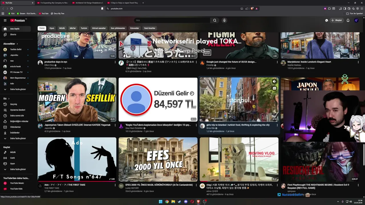The image size is (365, 205).
Task: Select the İzlenenler filter chip
Action: tap(135, 28)
